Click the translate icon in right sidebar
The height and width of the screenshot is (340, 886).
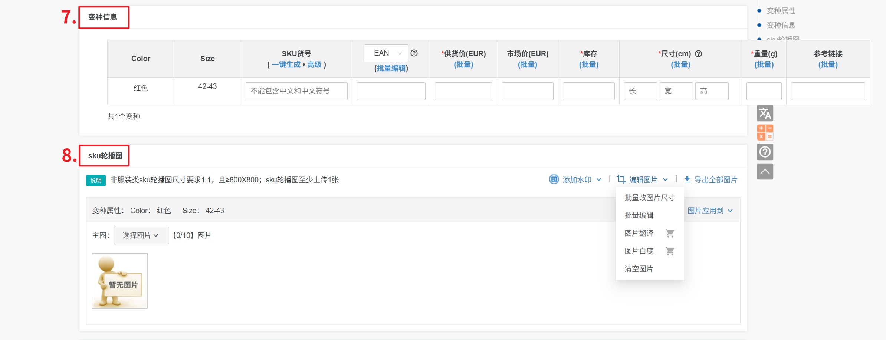[765, 113]
